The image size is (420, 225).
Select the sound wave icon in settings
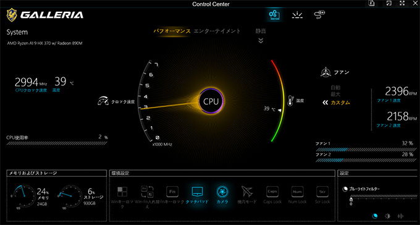[401, 216]
